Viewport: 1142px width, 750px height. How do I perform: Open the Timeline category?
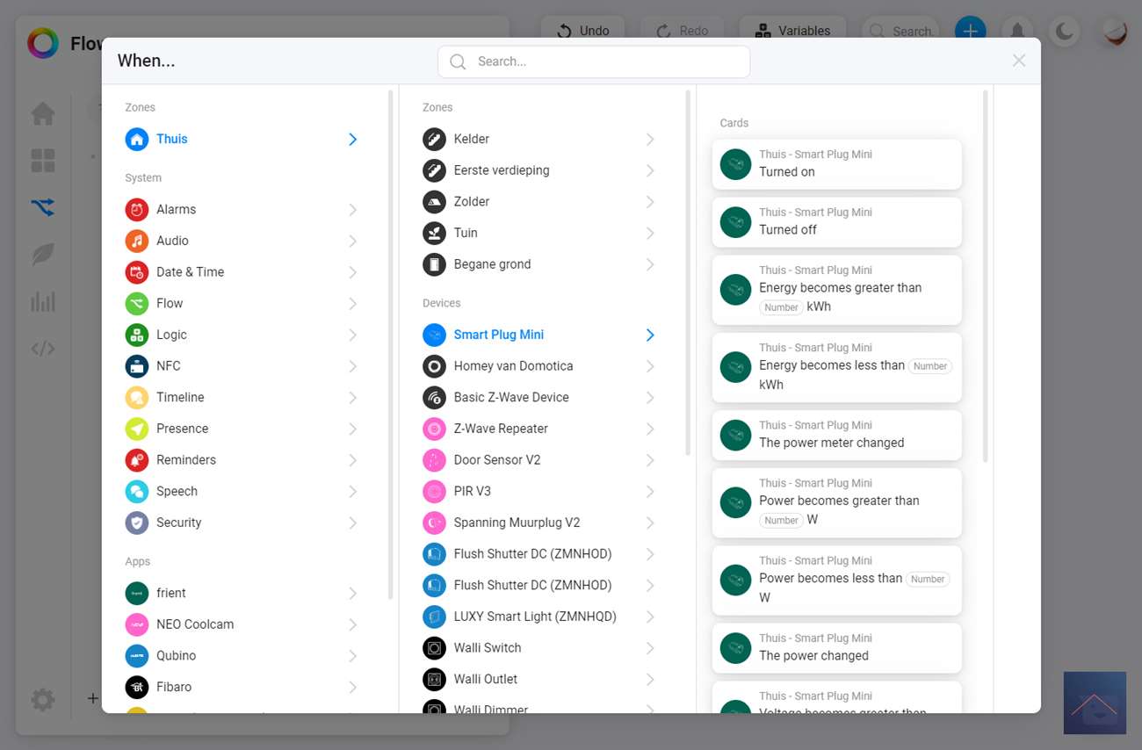point(180,397)
